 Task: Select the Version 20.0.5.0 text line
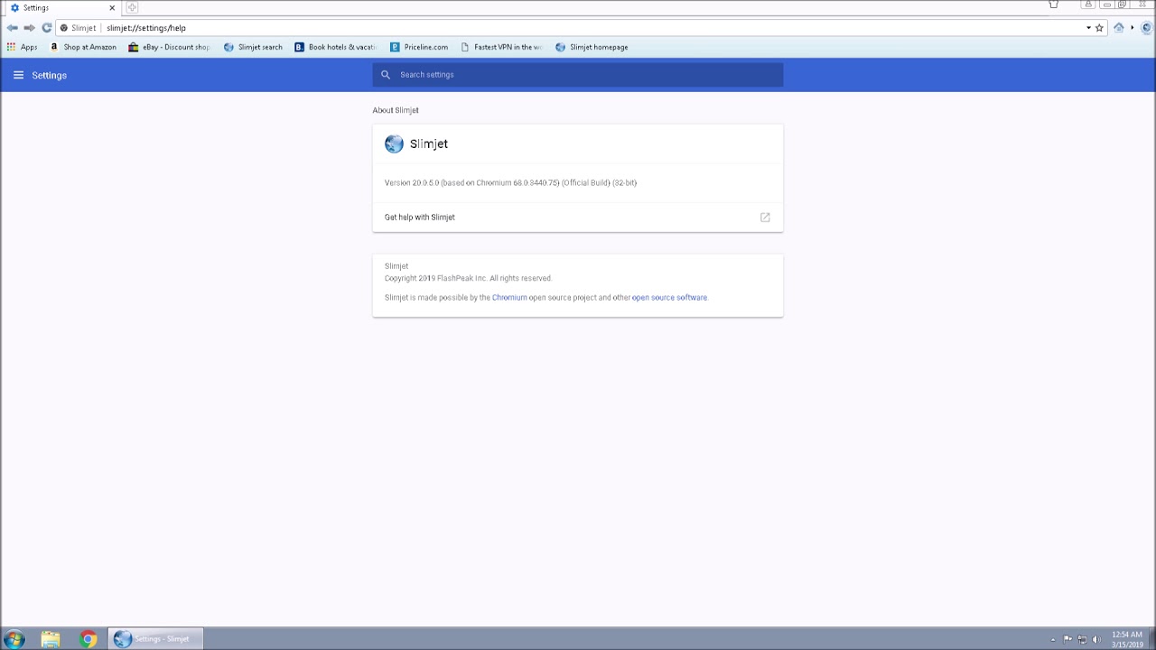(510, 183)
